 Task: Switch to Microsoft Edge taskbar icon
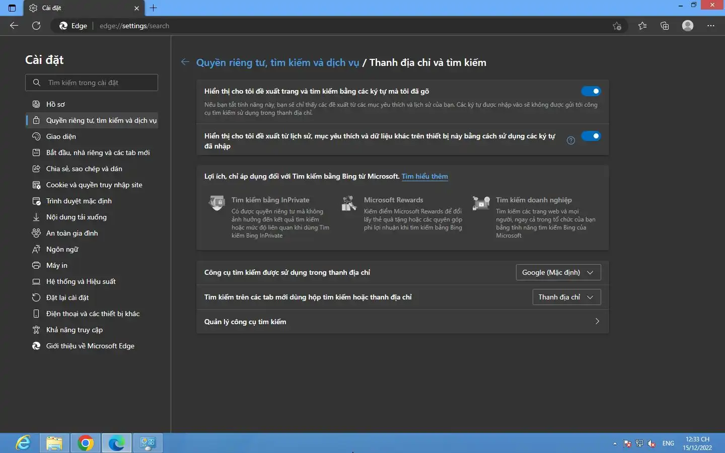click(x=117, y=443)
